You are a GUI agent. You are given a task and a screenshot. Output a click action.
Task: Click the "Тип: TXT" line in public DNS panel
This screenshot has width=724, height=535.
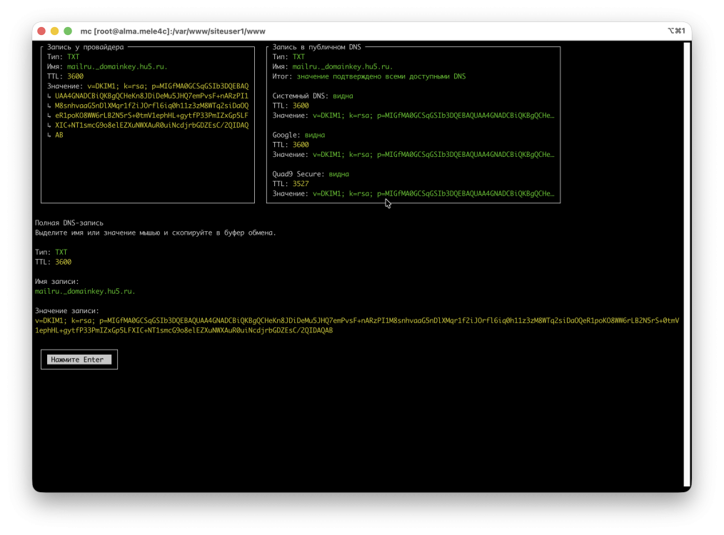pos(288,57)
